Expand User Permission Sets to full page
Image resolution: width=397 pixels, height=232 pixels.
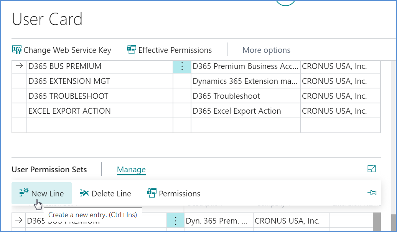coord(372,169)
